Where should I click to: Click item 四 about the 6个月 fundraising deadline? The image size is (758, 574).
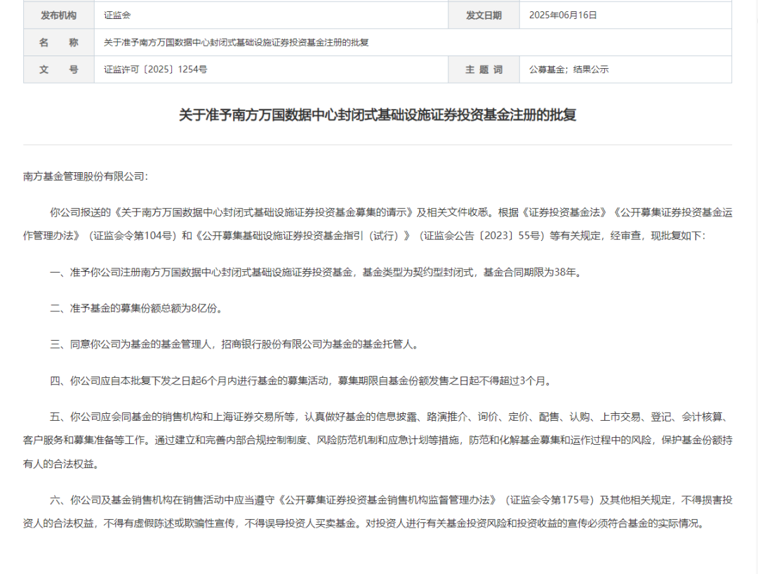[x=302, y=381]
